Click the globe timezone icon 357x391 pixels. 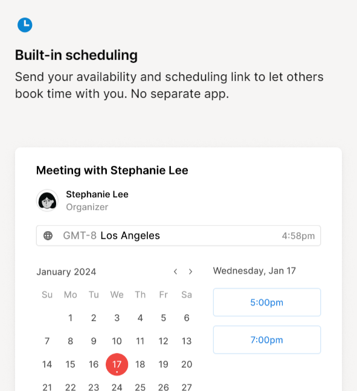click(x=48, y=235)
